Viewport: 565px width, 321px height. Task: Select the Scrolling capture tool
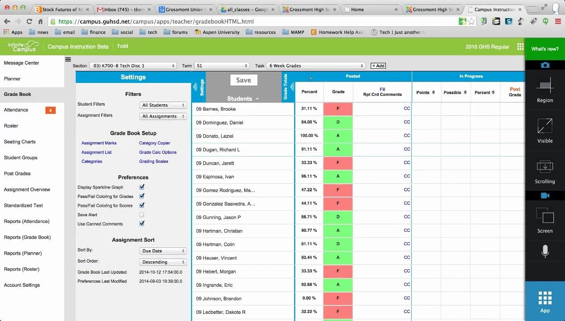click(545, 172)
